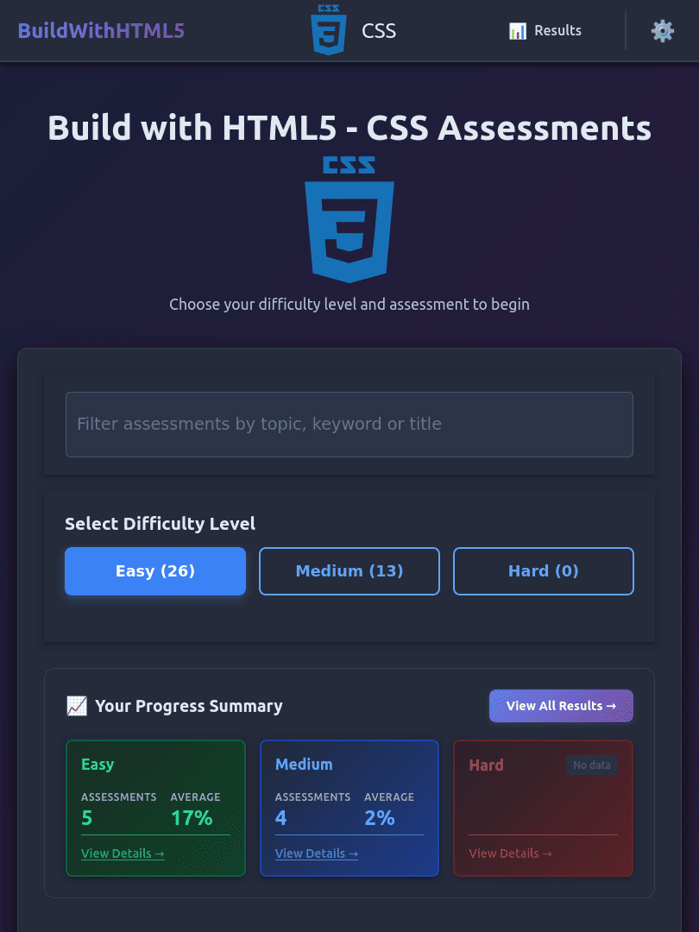This screenshot has width=699, height=932.
Task: Open View Details in the Easy card
Action: tap(123, 853)
